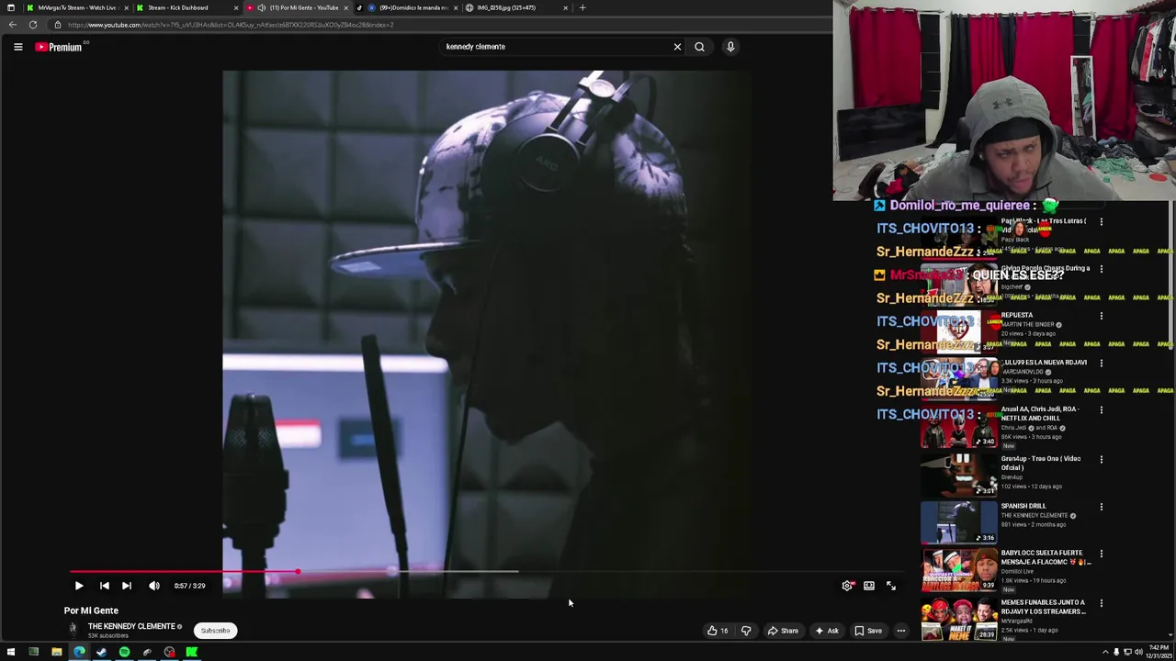Open the browser tab actions menu icon

point(11,7)
